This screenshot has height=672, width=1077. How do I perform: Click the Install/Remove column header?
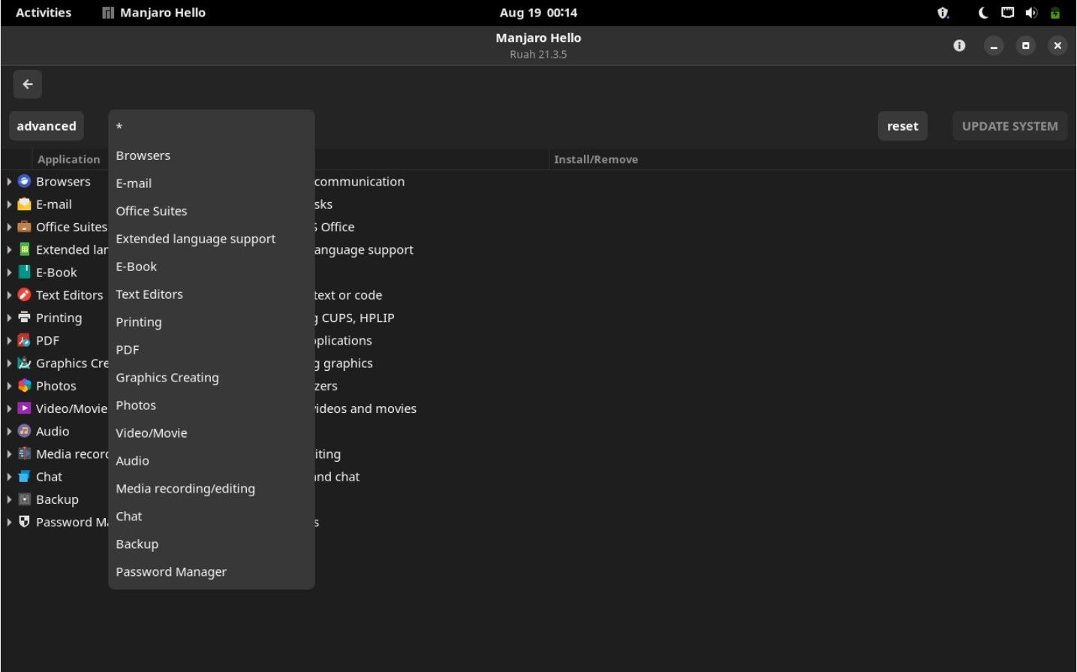pos(596,159)
